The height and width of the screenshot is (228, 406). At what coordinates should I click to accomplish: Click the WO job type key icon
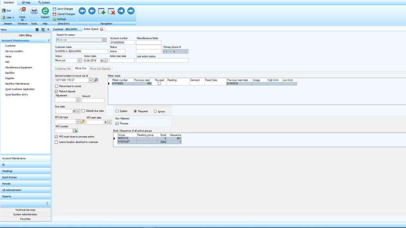[82, 122]
